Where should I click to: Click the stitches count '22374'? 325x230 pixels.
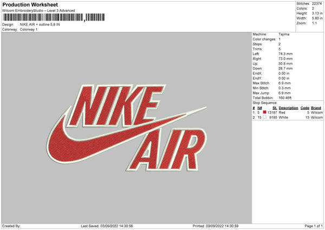[x=317, y=4]
